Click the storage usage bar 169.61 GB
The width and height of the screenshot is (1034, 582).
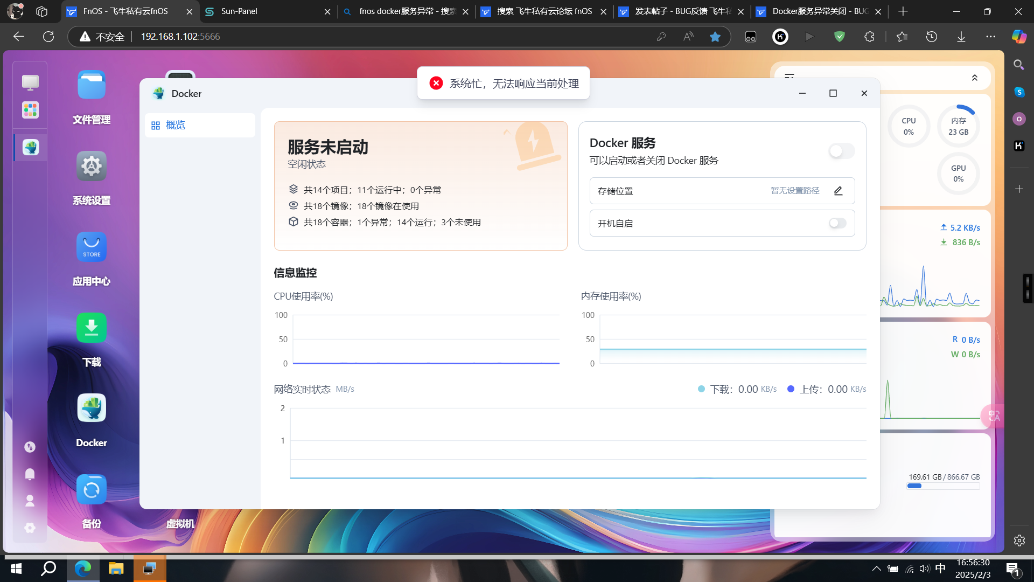click(943, 486)
